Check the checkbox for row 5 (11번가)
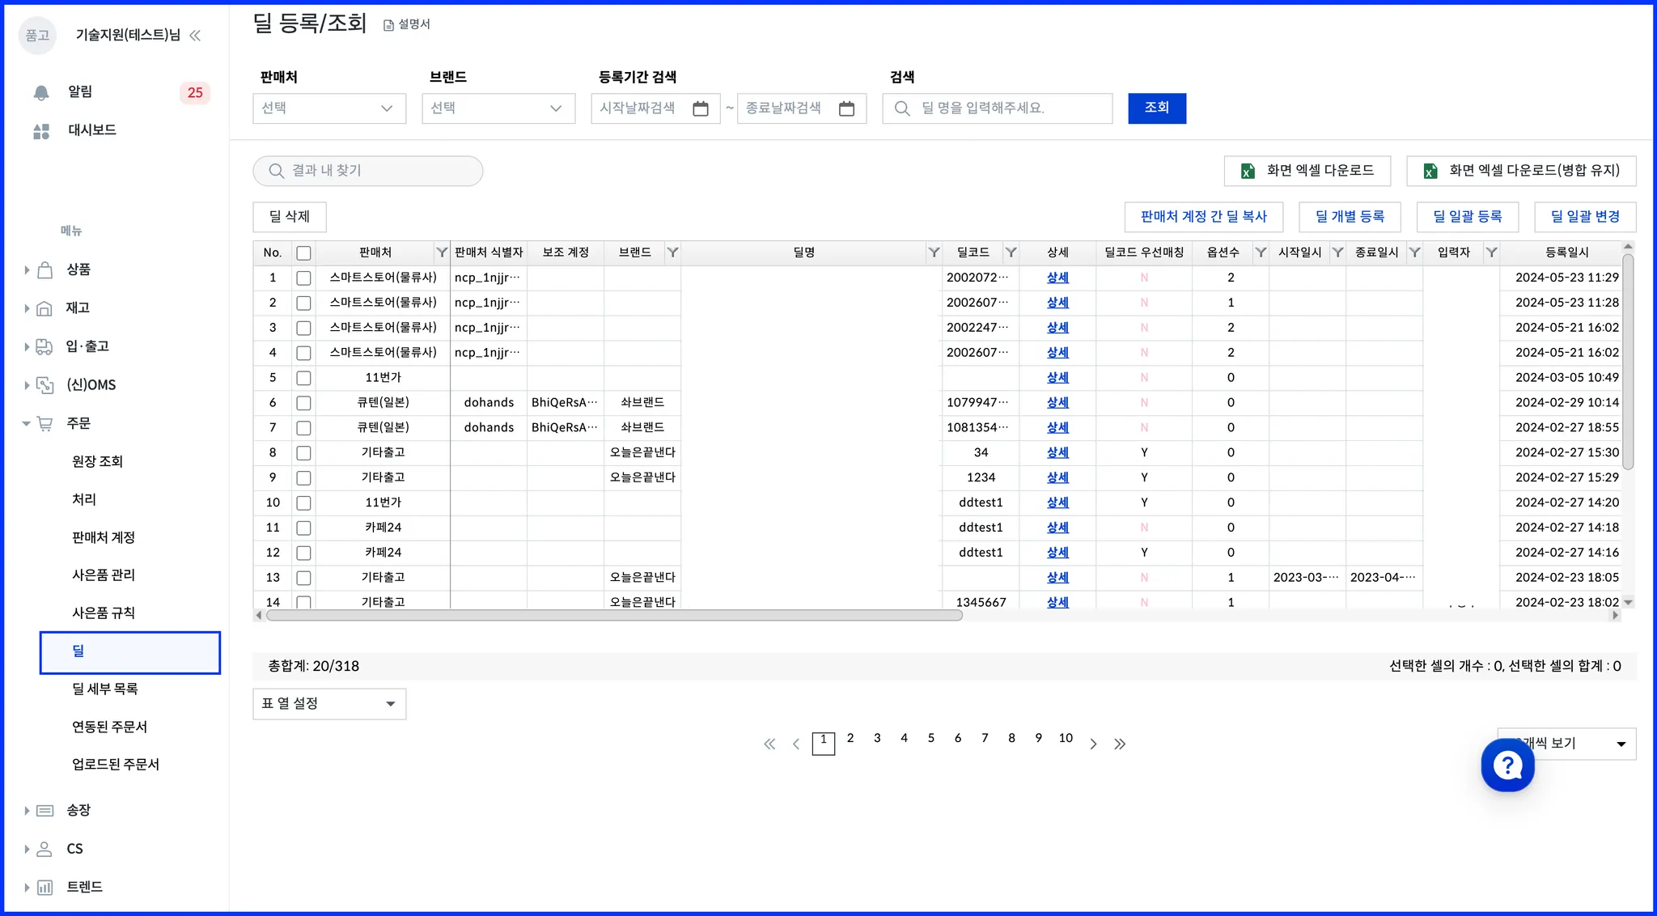 coord(303,378)
